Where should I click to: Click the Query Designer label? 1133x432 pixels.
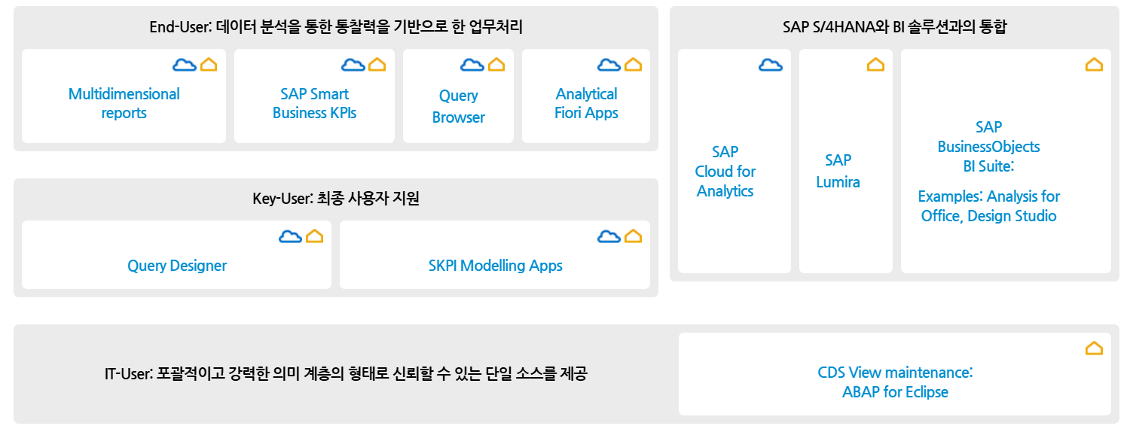(x=177, y=266)
